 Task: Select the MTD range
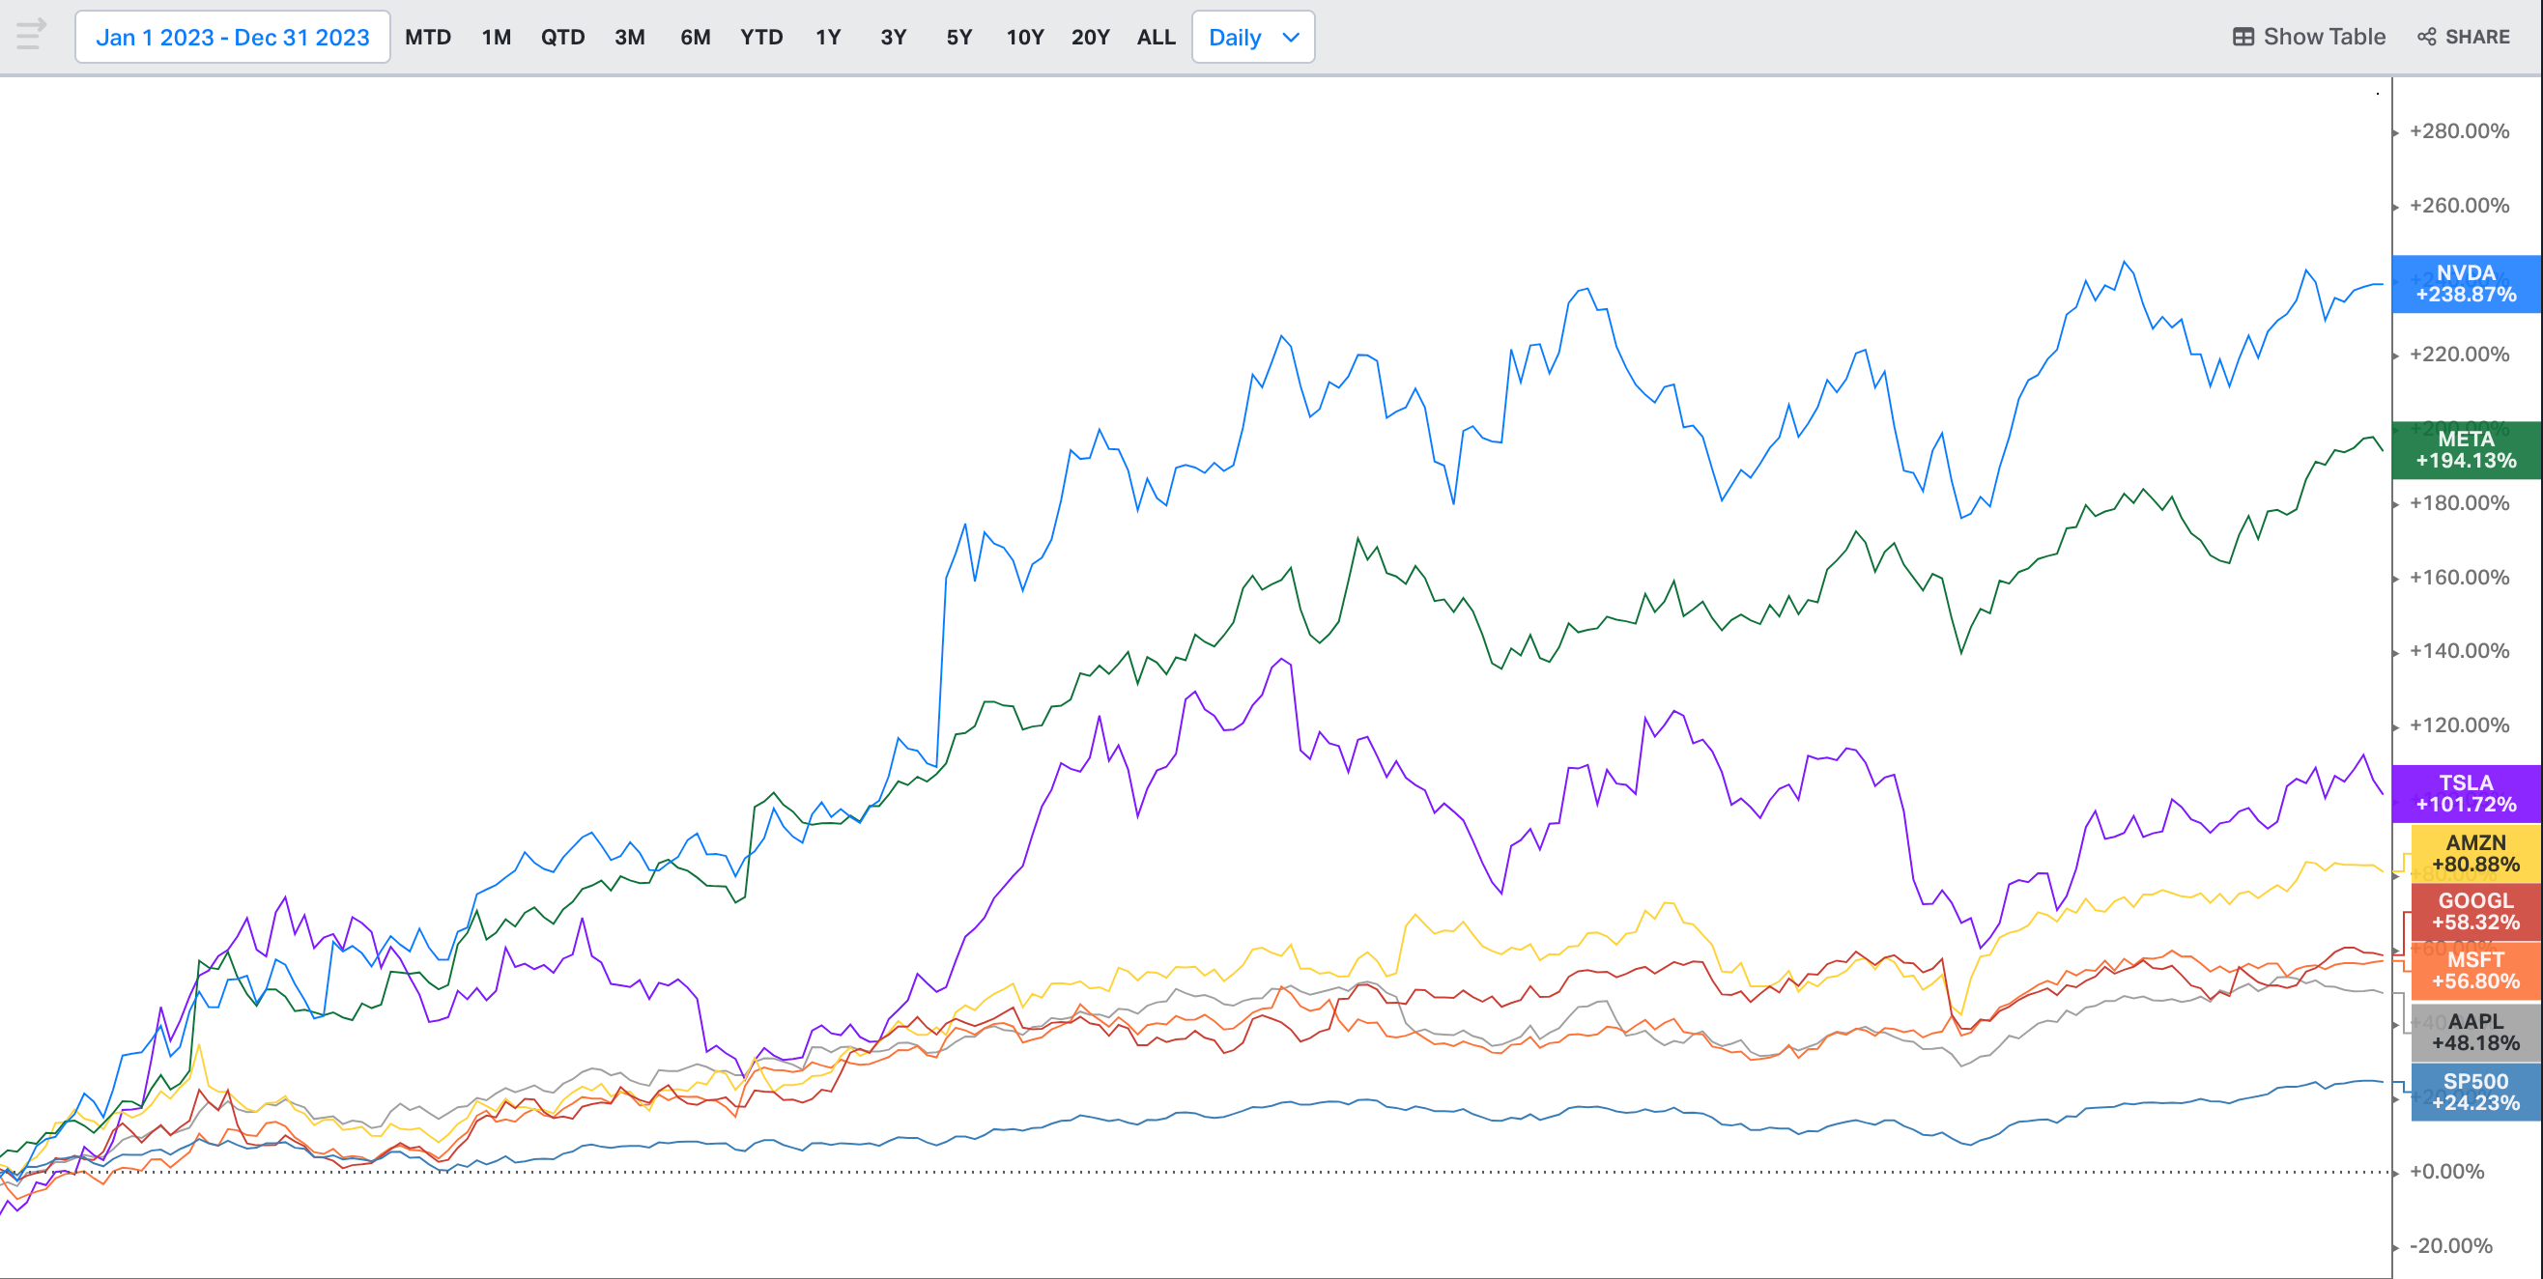pos(427,38)
